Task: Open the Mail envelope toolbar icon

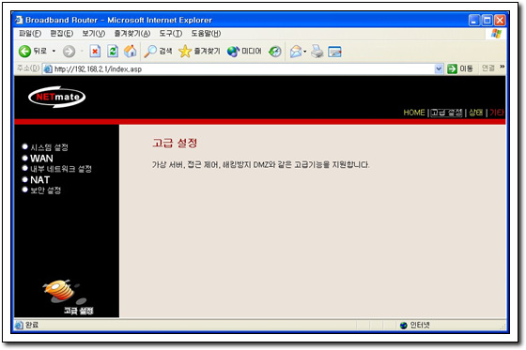Action: (296, 52)
